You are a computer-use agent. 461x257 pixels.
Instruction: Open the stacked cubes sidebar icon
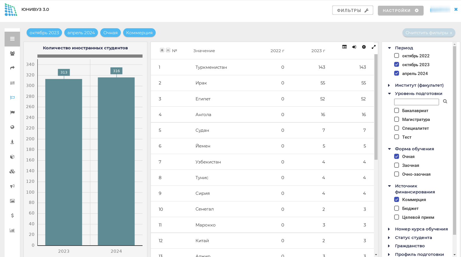click(x=12, y=171)
